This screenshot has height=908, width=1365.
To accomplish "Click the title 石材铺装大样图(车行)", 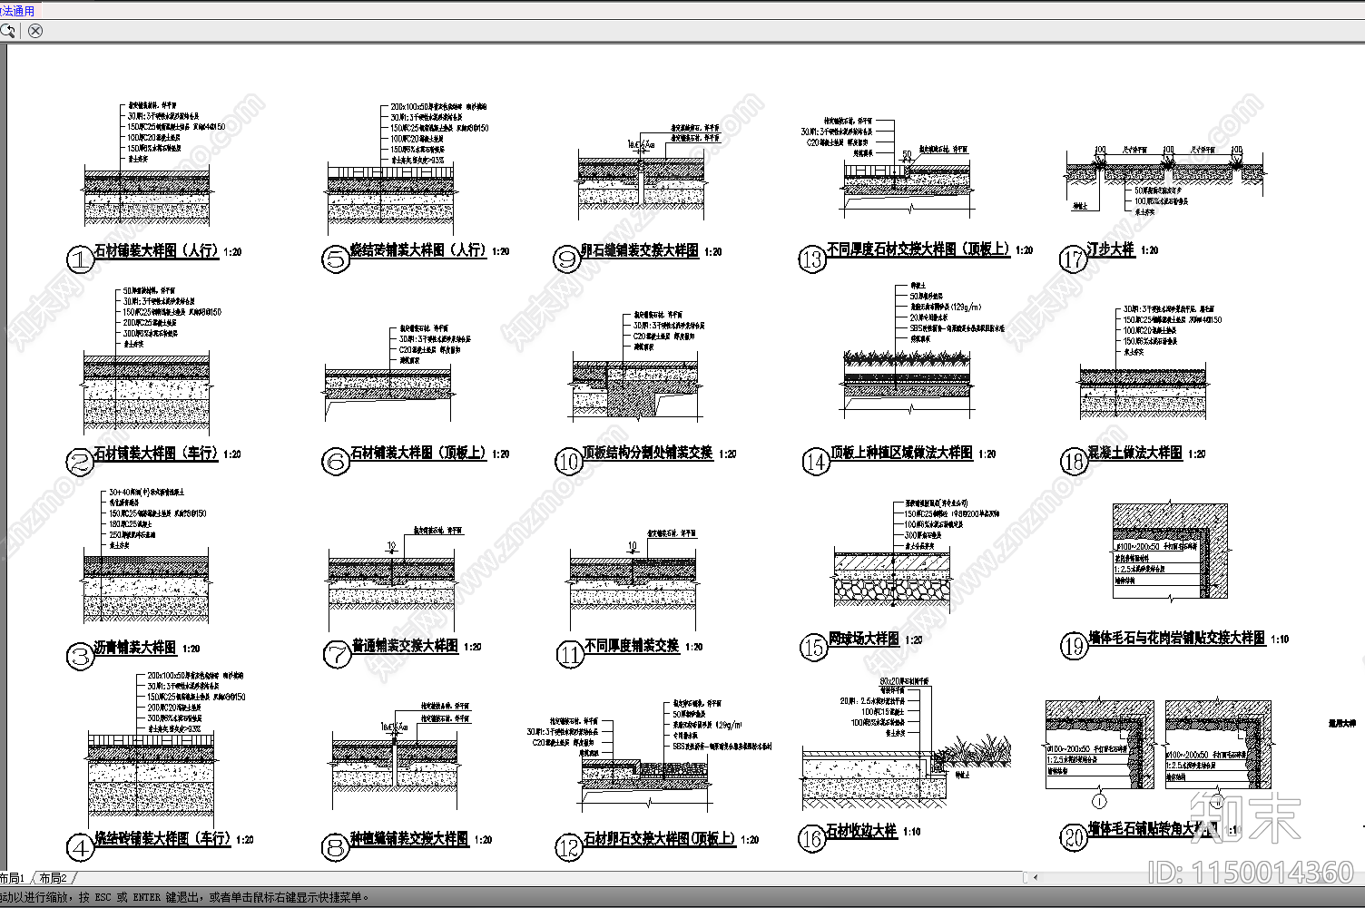I will click(157, 453).
